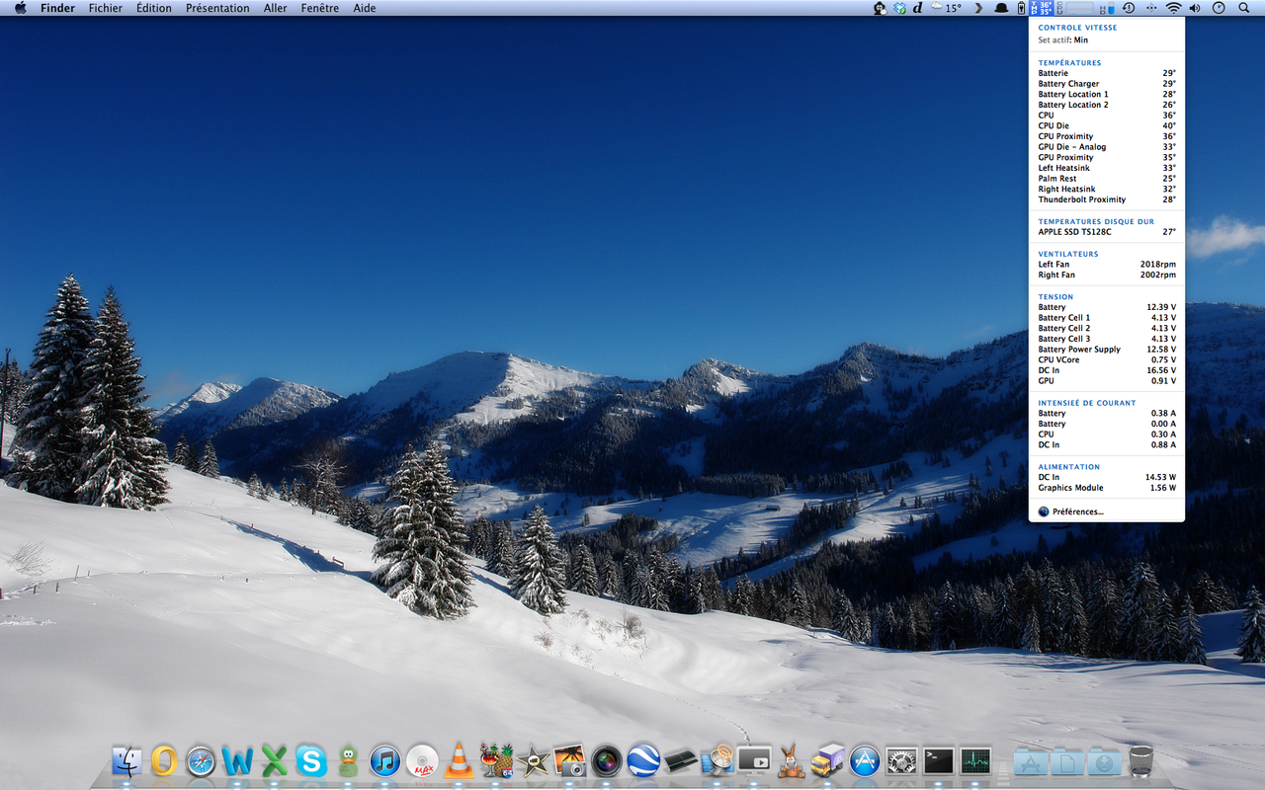Open Spotlight search magnifier
This screenshot has width=1265, height=790.
click(1244, 8)
